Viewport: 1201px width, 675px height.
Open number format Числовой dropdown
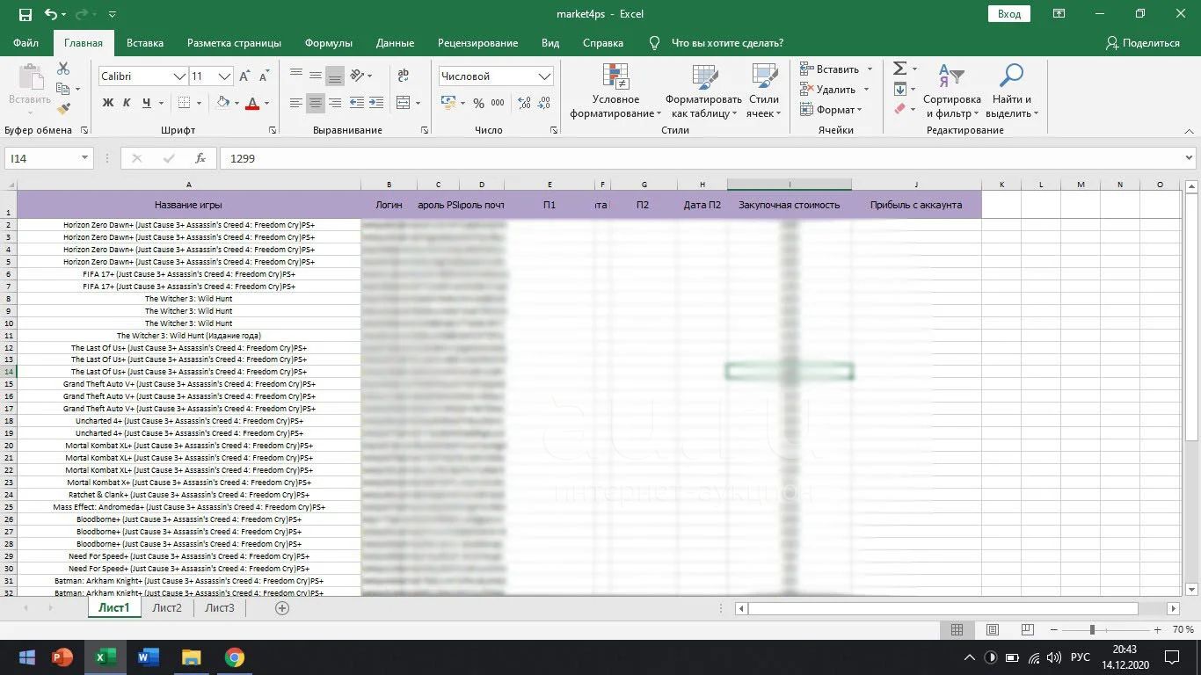[544, 76]
